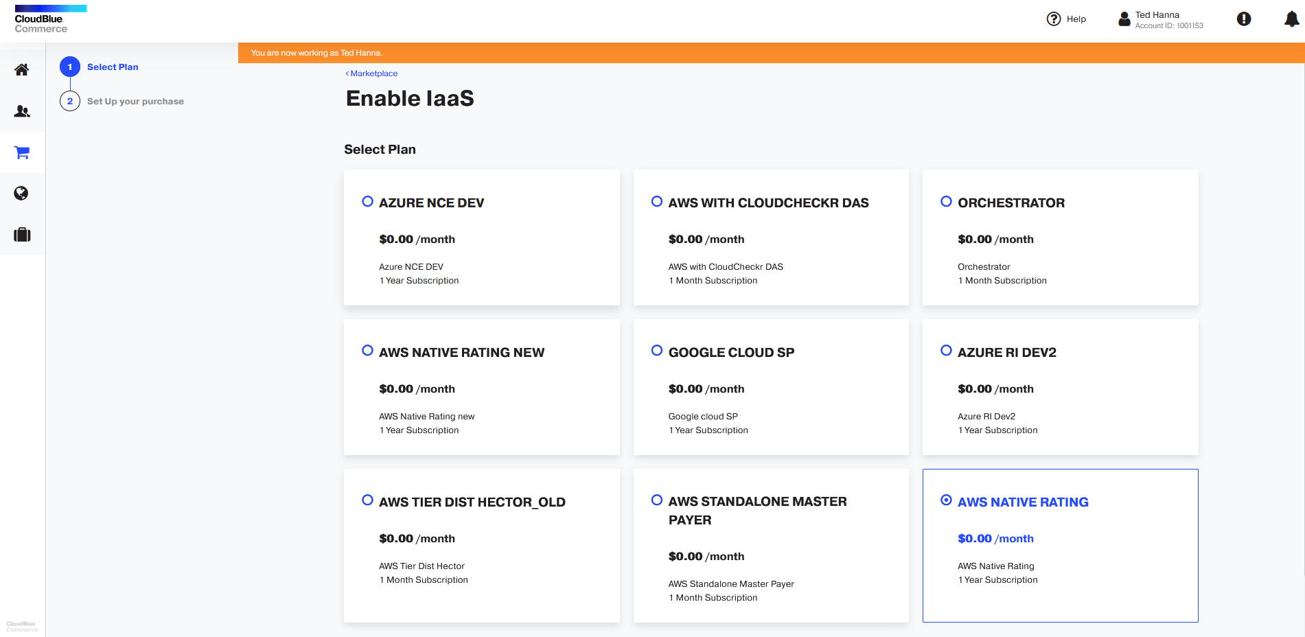Viewport: 1305px width, 637px height.
Task: Click the AWS WITH CLOUDCHECKR DAS title
Action: (769, 203)
